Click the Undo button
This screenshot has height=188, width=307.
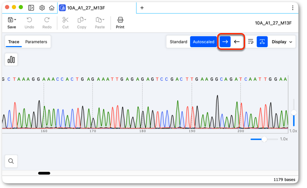click(29, 23)
